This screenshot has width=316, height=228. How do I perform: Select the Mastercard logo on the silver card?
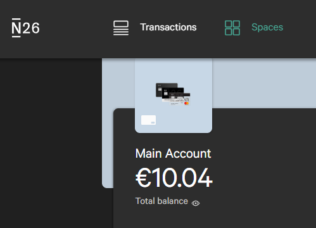(x=186, y=103)
